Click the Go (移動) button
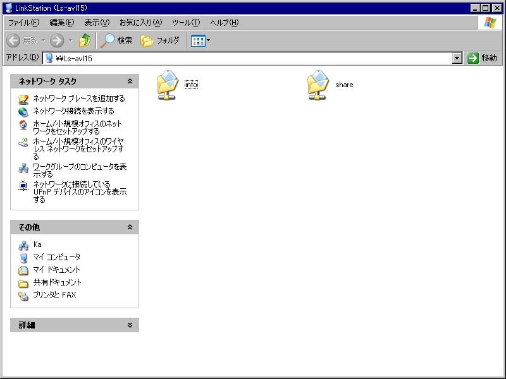 click(482, 58)
